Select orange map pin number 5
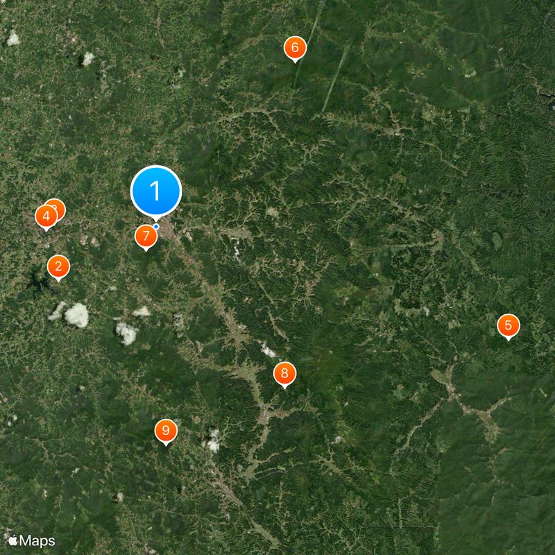555x555 pixels. tap(509, 325)
